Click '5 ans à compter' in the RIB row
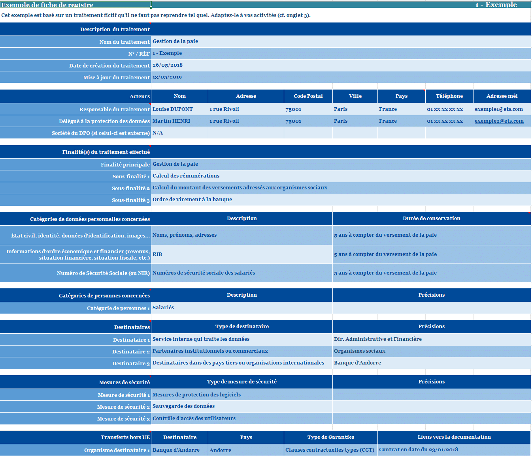The image size is (532, 456). pyautogui.click(x=432, y=254)
